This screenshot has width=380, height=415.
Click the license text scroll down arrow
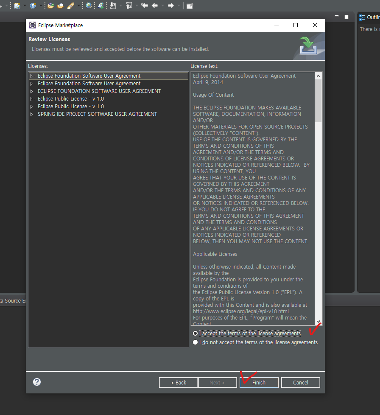pos(319,322)
